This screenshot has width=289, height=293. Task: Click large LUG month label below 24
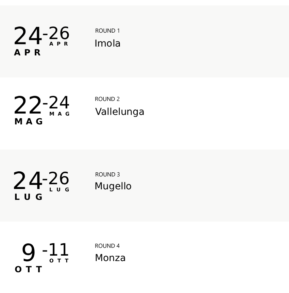coord(29,197)
